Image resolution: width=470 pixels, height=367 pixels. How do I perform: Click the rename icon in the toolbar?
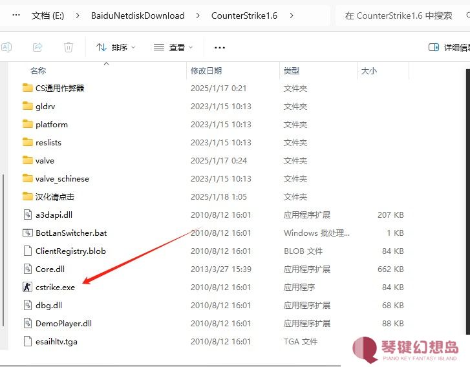(x=6, y=47)
